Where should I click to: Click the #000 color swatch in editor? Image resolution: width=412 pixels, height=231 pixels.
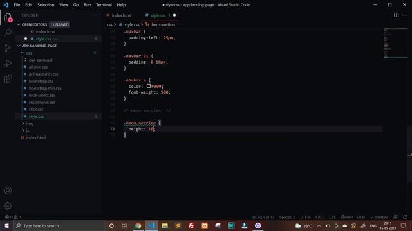point(149,86)
